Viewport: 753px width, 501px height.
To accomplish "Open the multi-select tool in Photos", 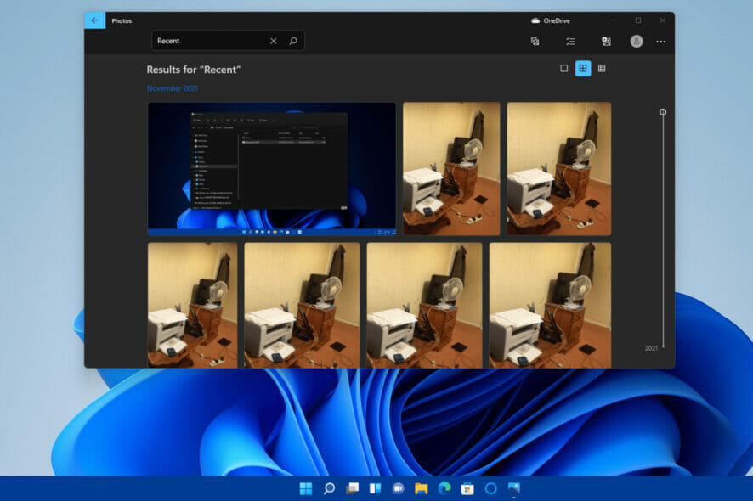I will pyautogui.click(x=534, y=41).
